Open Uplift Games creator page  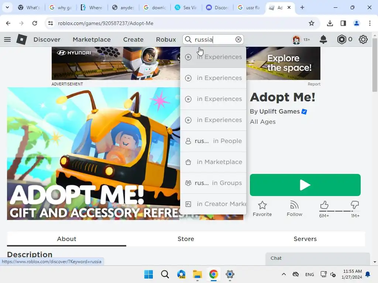[279, 111]
